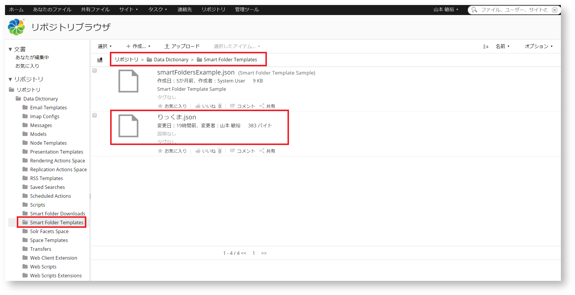Click Scripts folder icon in tree
This screenshot has height=295, width=575.
[x=25, y=205]
